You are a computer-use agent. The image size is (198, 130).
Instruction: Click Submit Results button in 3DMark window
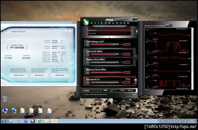19,75
